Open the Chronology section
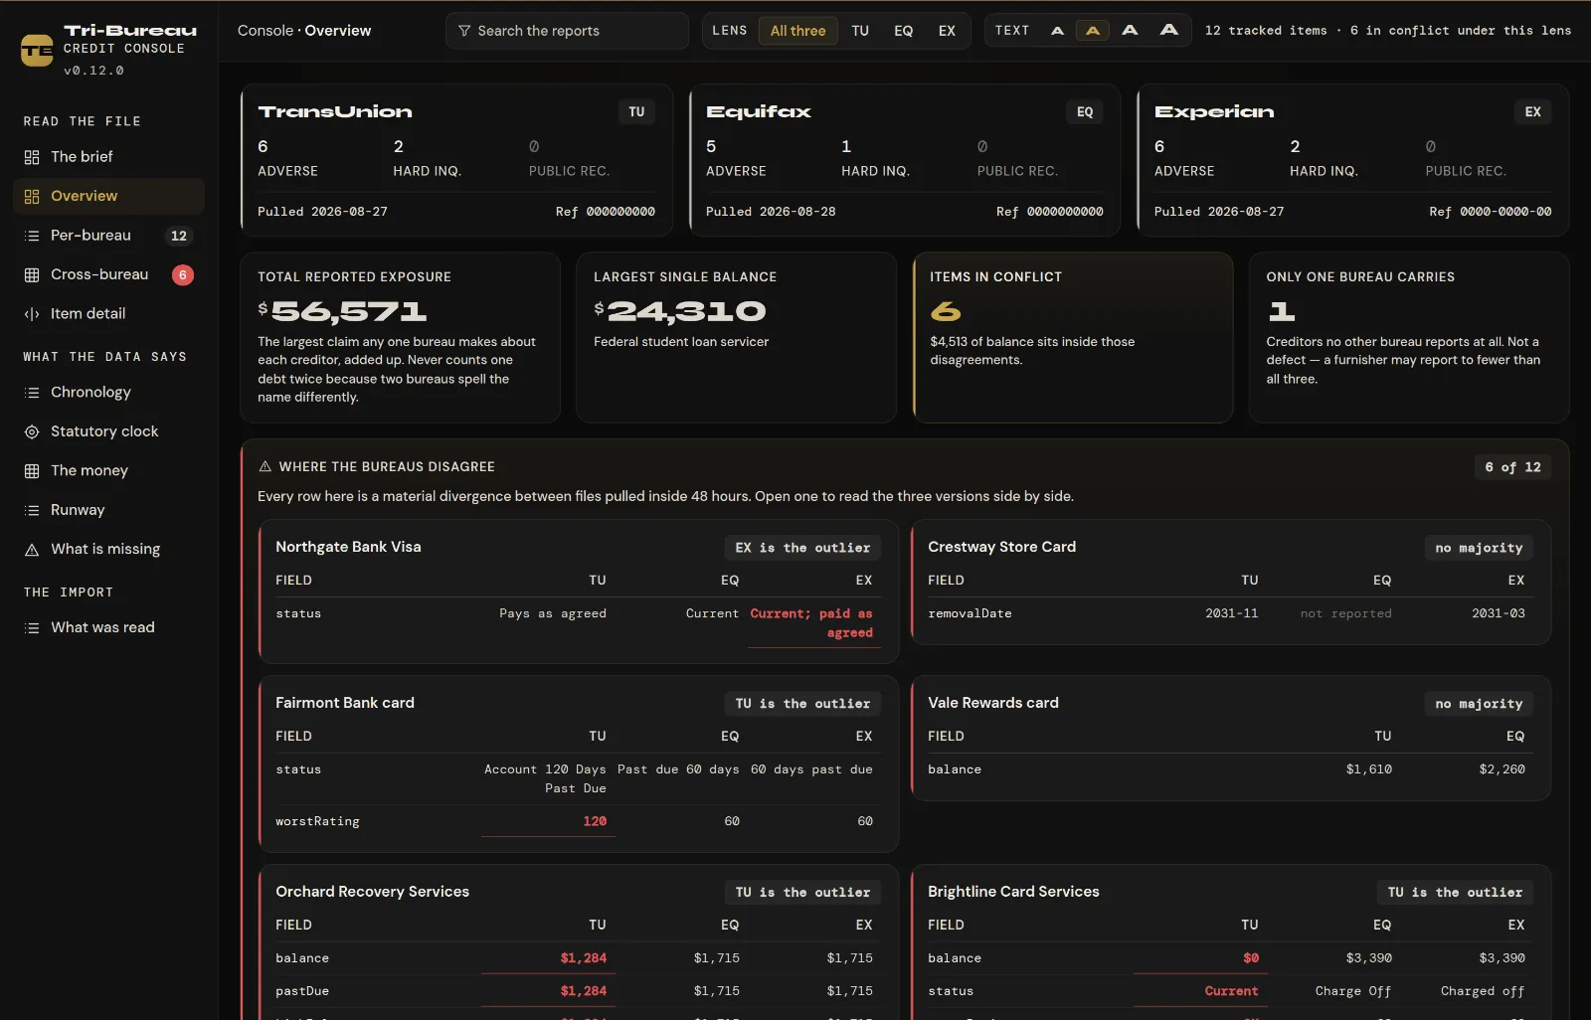This screenshot has height=1020, width=1591. [108, 393]
